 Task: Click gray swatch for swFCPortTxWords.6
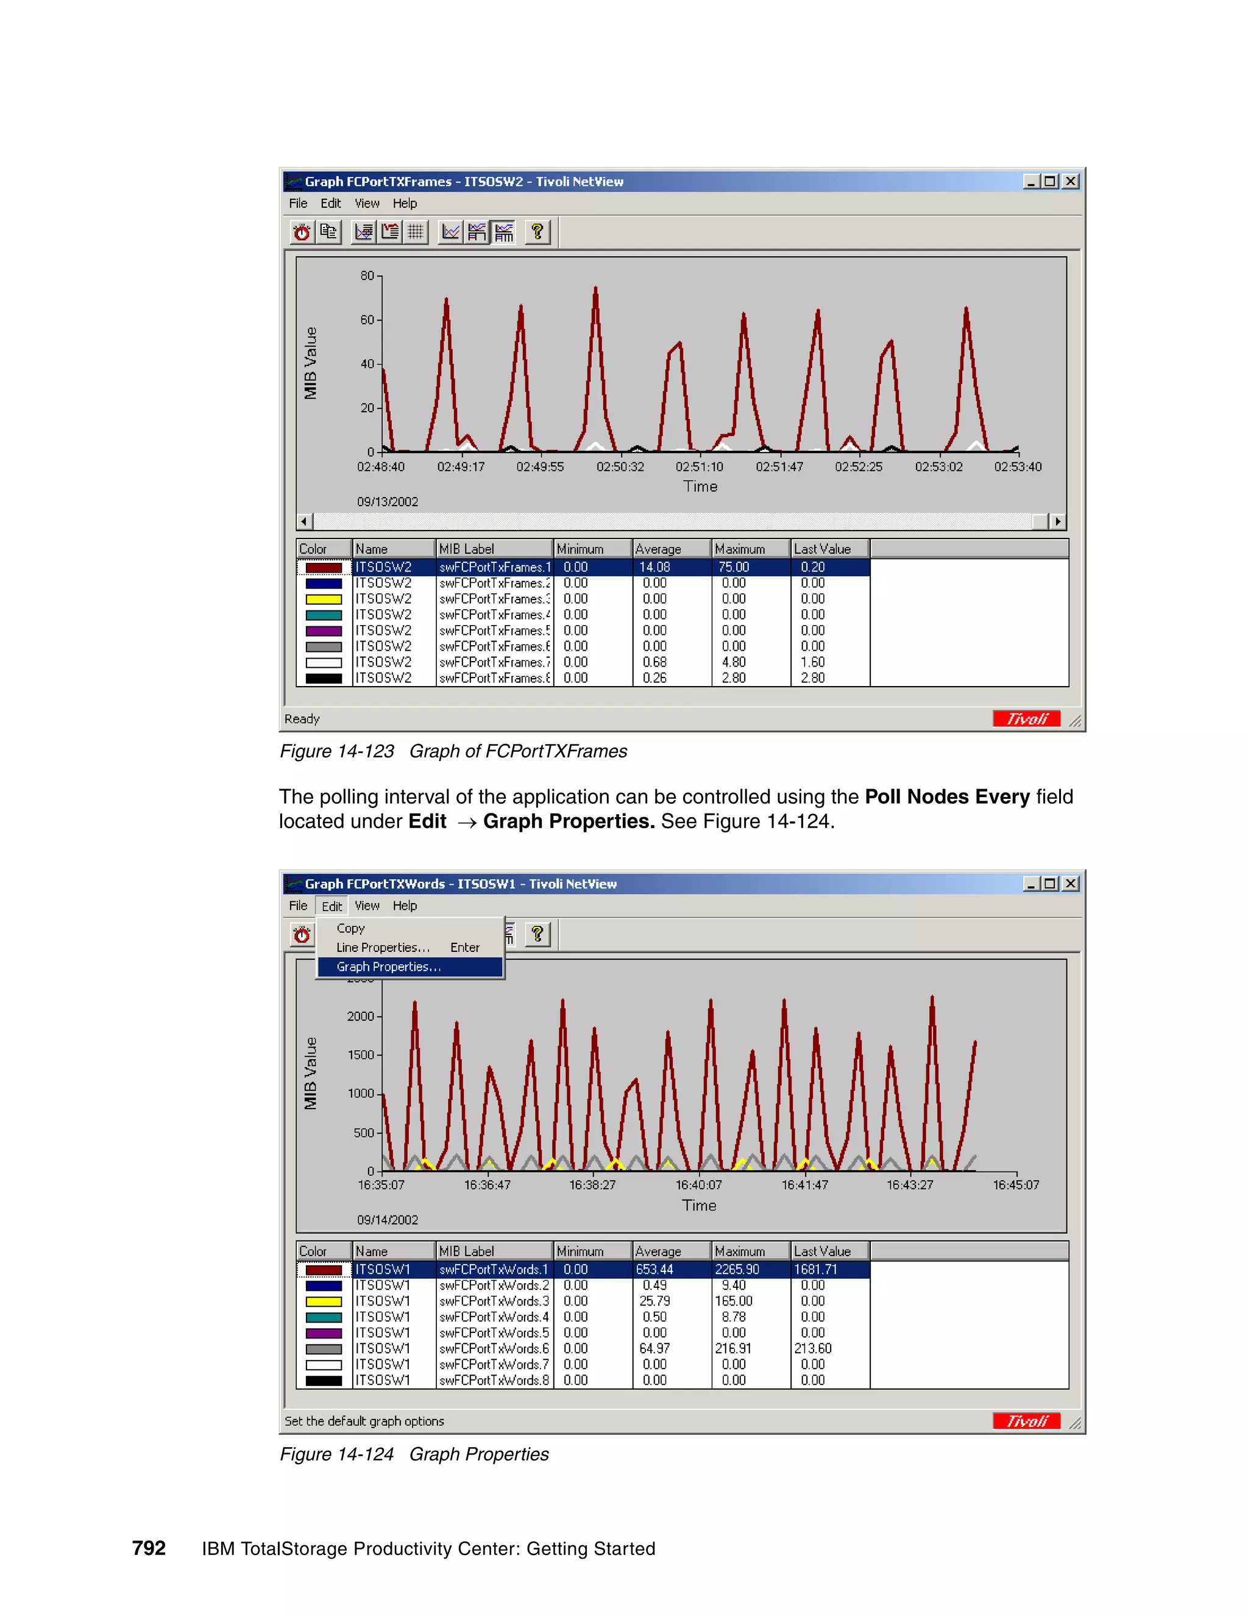(x=324, y=1349)
